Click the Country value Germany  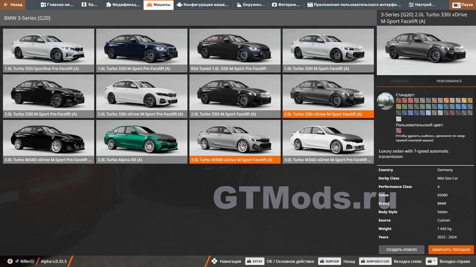pyautogui.click(x=445, y=170)
